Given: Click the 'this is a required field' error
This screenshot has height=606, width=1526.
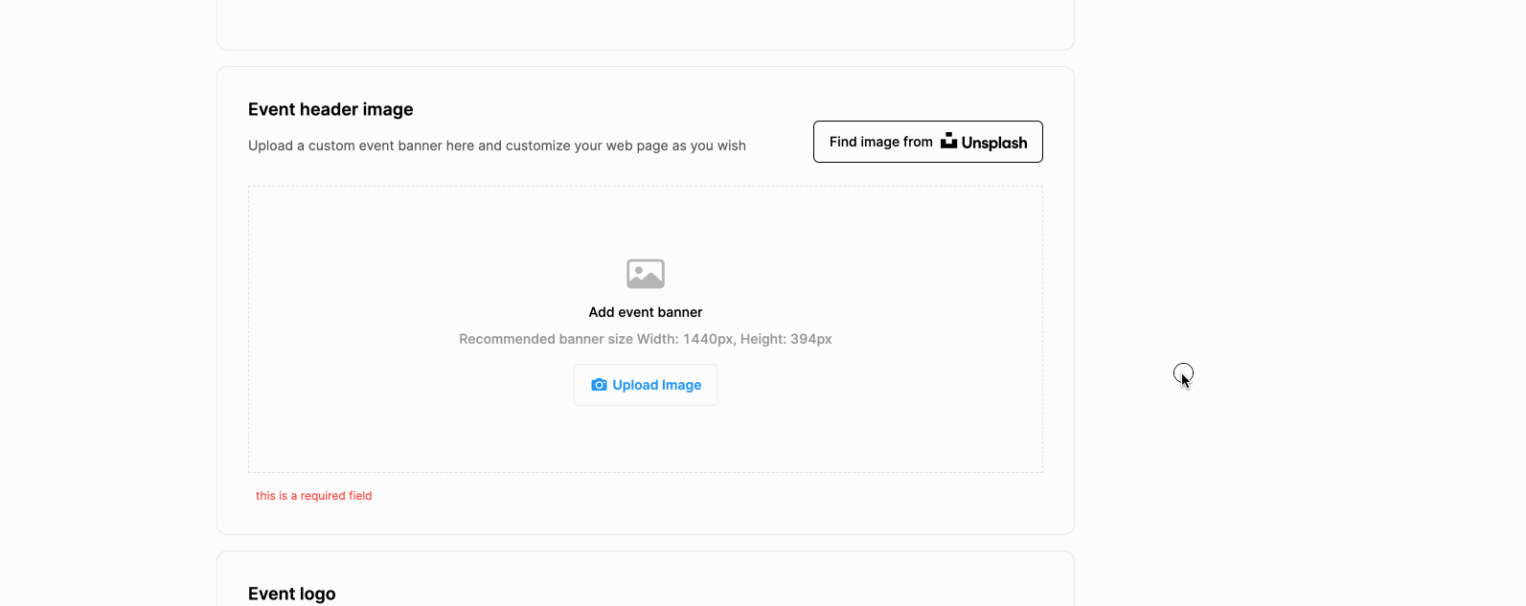Looking at the screenshot, I should click(x=313, y=496).
